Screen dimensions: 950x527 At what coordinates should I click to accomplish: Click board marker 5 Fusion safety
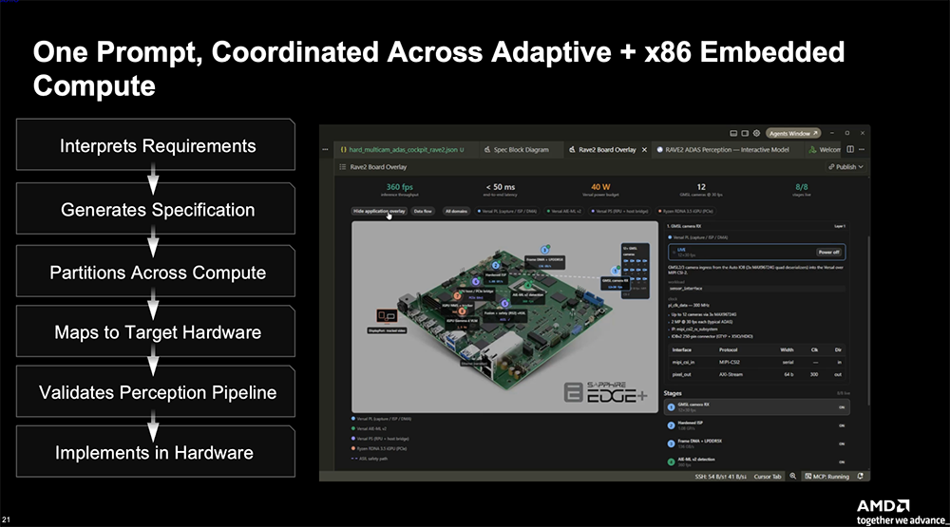[504, 304]
